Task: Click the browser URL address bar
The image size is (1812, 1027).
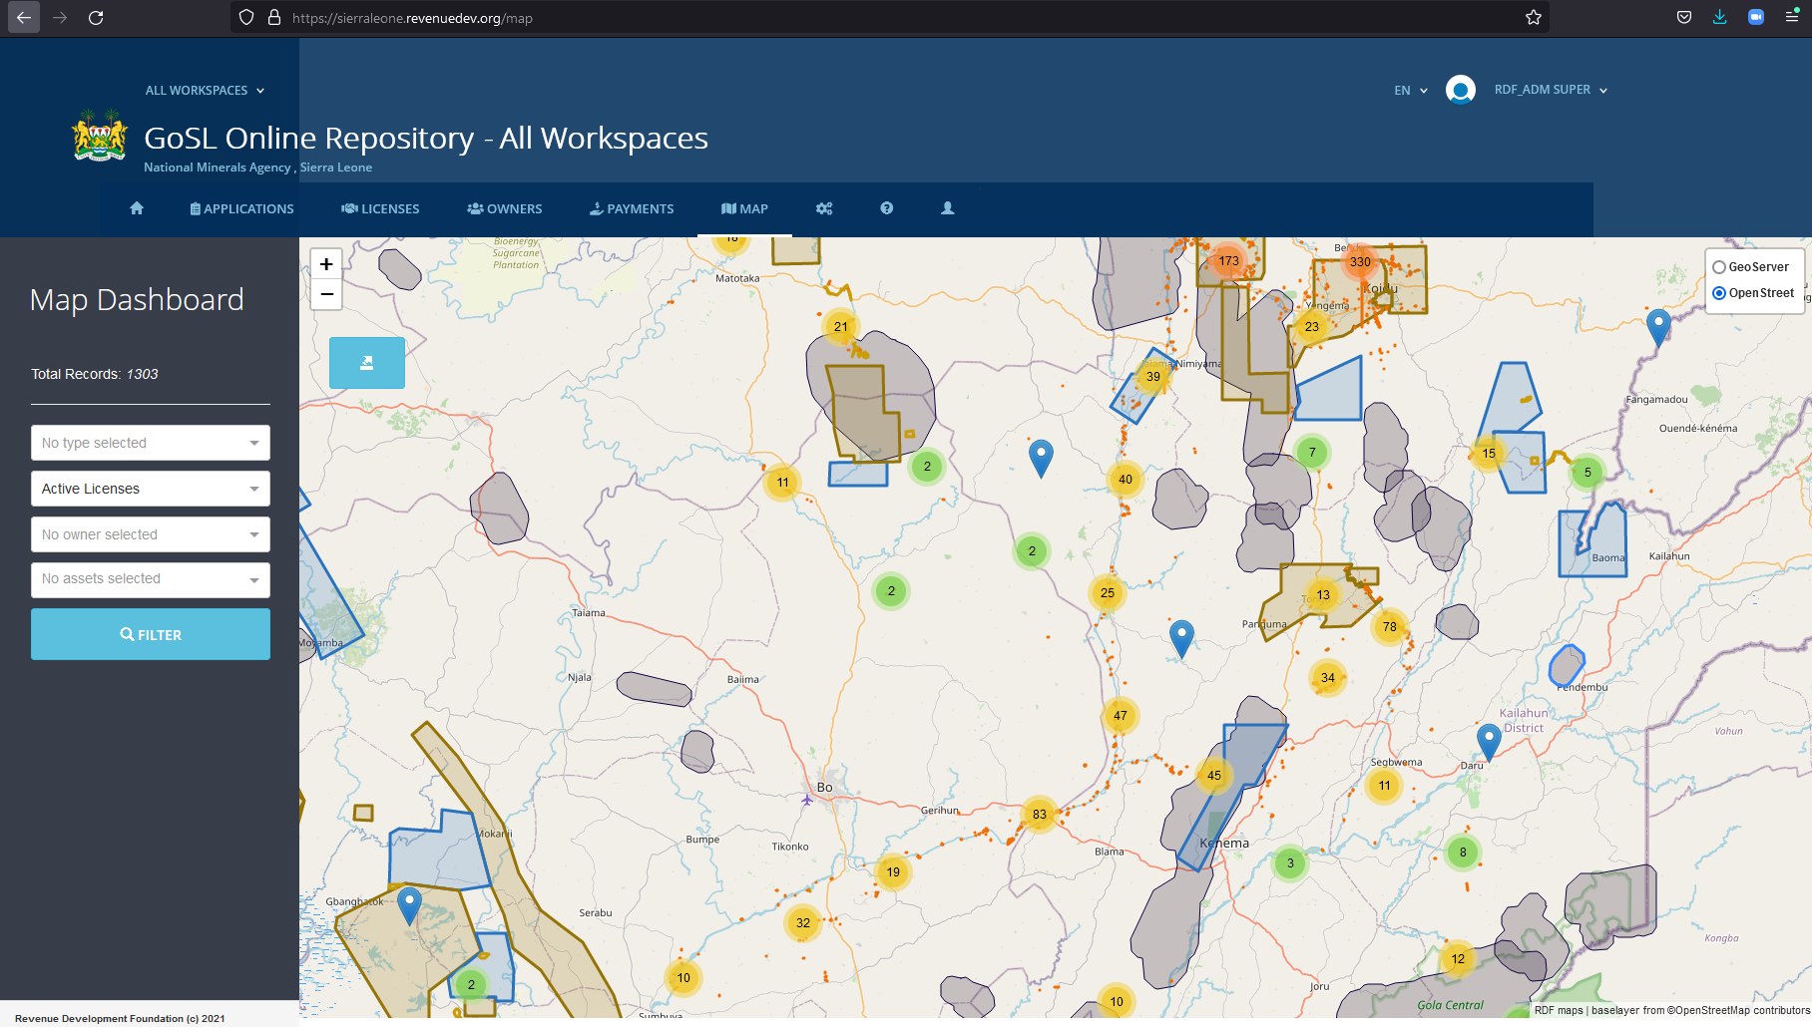Action: [x=888, y=18]
